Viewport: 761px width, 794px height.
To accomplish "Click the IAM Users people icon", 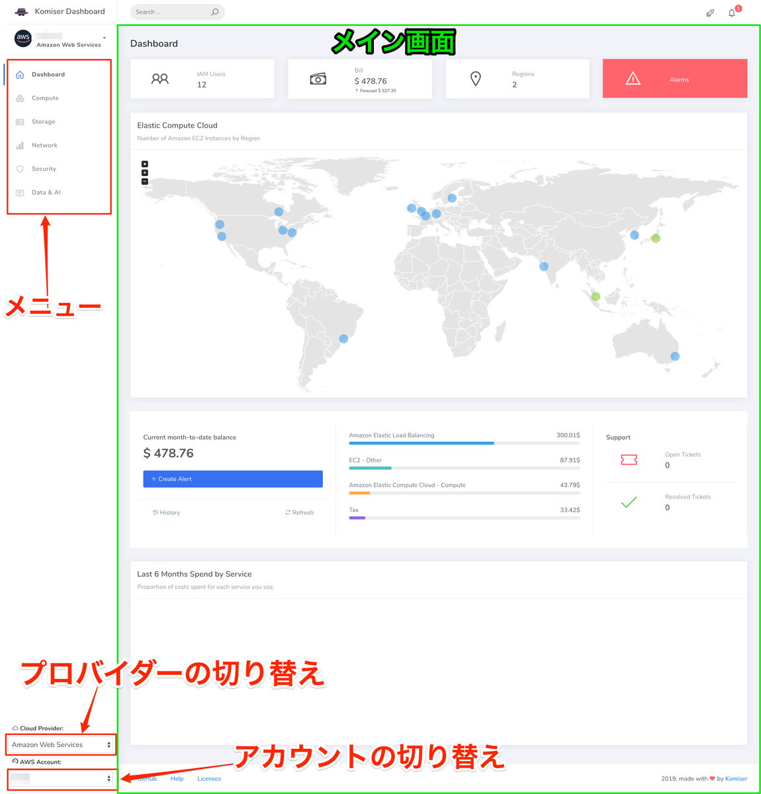I will 159,79.
